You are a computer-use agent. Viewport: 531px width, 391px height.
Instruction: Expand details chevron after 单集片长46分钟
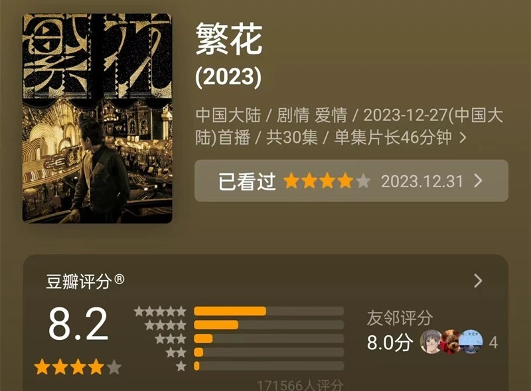[x=463, y=137]
